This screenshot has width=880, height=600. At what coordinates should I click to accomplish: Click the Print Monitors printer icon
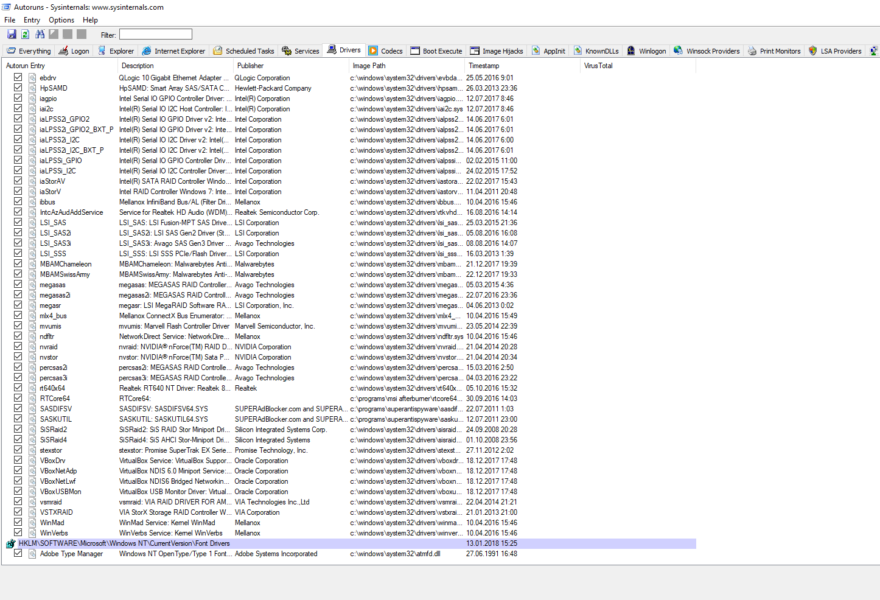click(752, 51)
